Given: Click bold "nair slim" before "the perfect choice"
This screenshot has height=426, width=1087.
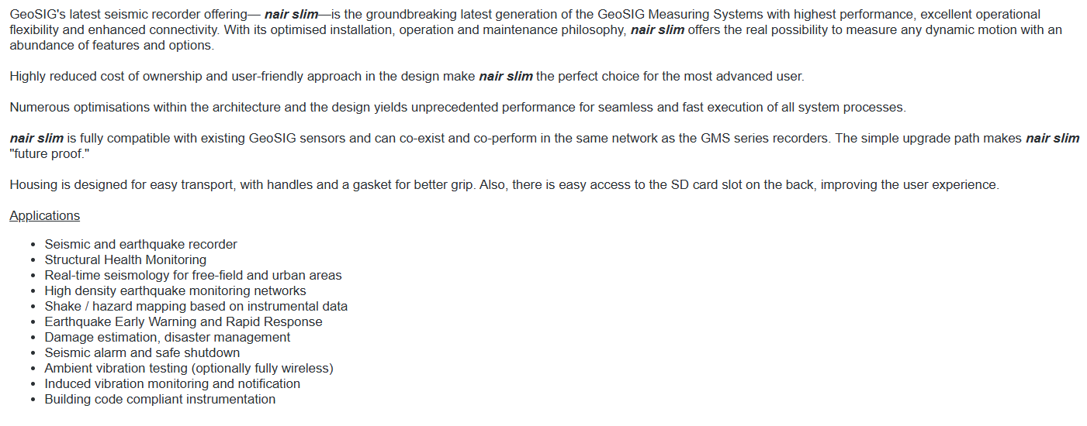Looking at the screenshot, I should click(x=506, y=76).
